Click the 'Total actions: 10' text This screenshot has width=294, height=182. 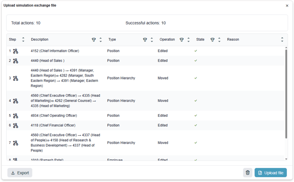pyautogui.click(x=26, y=23)
